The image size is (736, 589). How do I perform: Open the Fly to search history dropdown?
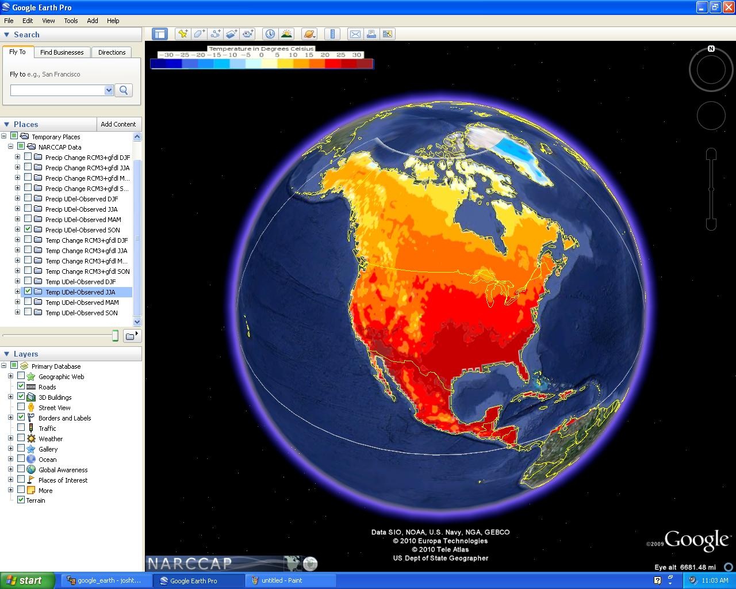click(109, 90)
